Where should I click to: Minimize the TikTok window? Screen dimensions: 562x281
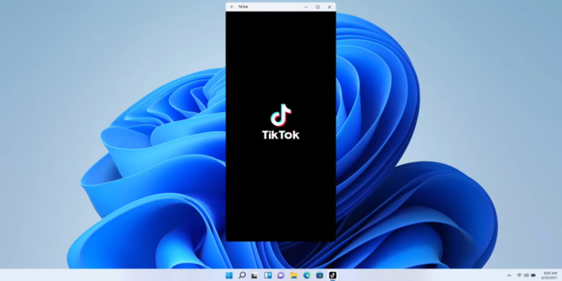306,7
